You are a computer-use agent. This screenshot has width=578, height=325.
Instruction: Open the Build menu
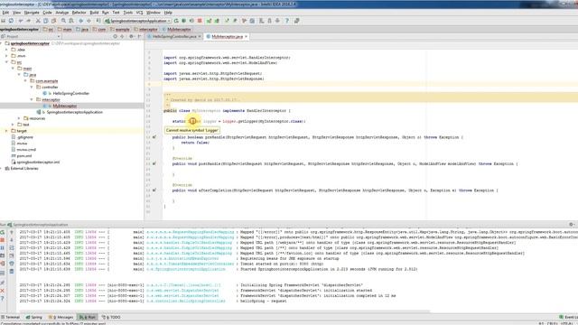pos(94,13)
